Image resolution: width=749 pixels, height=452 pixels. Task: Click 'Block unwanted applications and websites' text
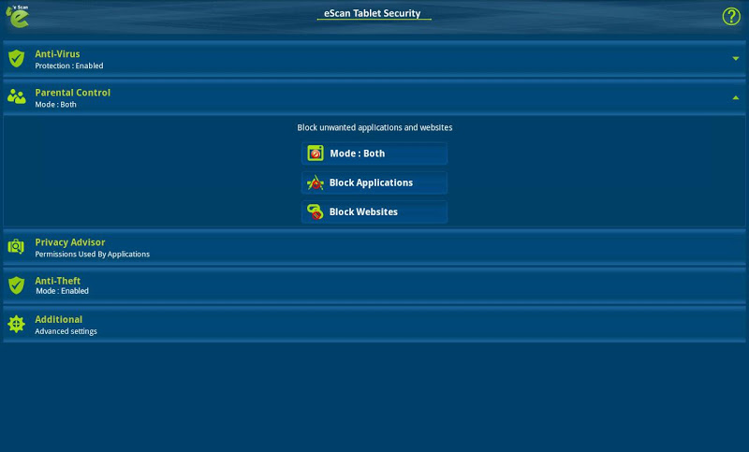[x=374, y=127]
